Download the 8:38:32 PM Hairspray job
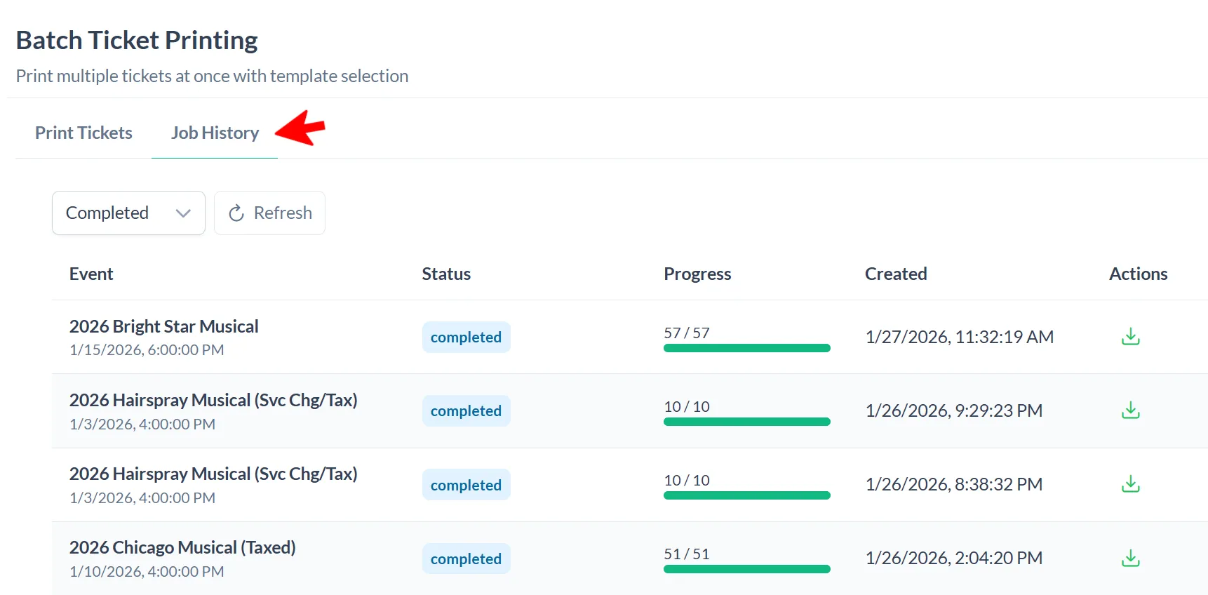 pos(1130,484)
